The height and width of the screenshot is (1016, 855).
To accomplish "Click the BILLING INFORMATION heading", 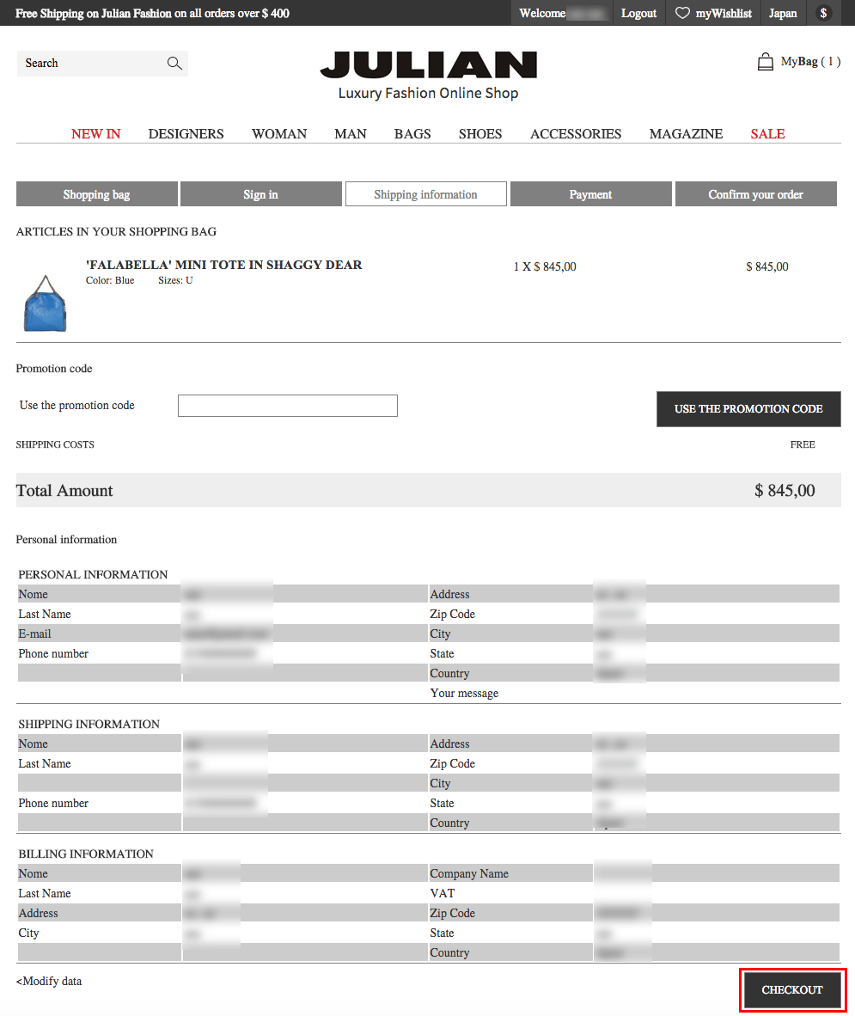I will tap(86, 854).
